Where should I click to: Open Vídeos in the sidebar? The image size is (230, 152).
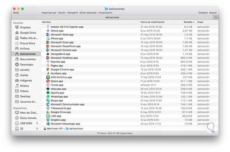pyautogui.click(x=22, y=91)
